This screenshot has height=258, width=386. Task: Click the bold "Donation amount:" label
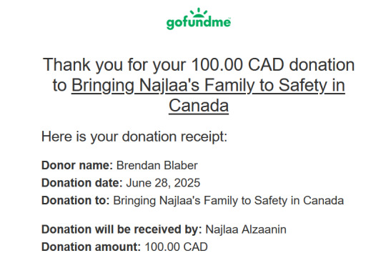(91, 247)
